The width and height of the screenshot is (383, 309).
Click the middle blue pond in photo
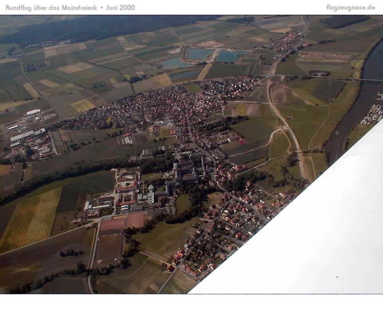(199, 54)
